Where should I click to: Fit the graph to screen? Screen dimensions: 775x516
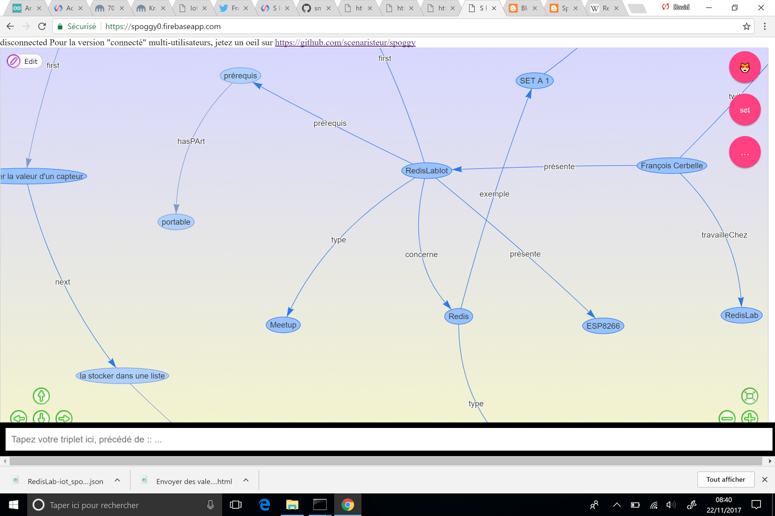749,396
